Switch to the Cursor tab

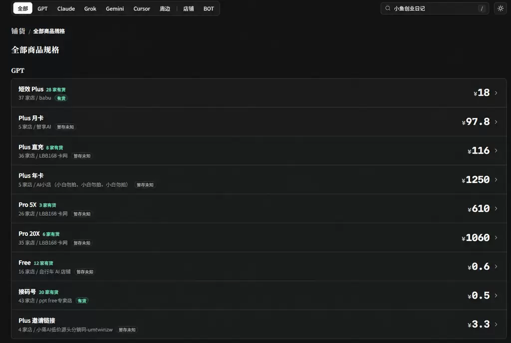pos(142,9)
